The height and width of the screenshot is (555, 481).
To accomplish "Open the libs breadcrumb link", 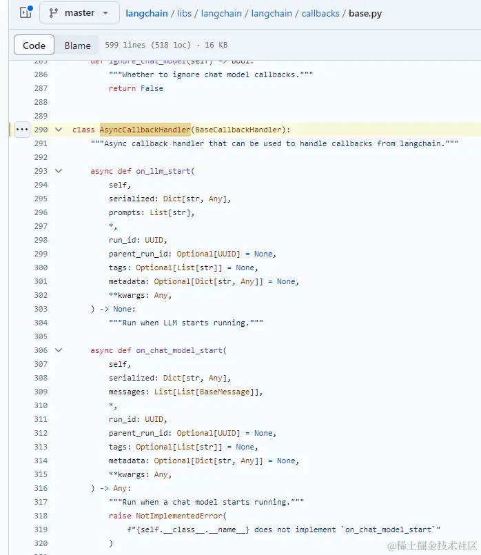I will point(184,14).
